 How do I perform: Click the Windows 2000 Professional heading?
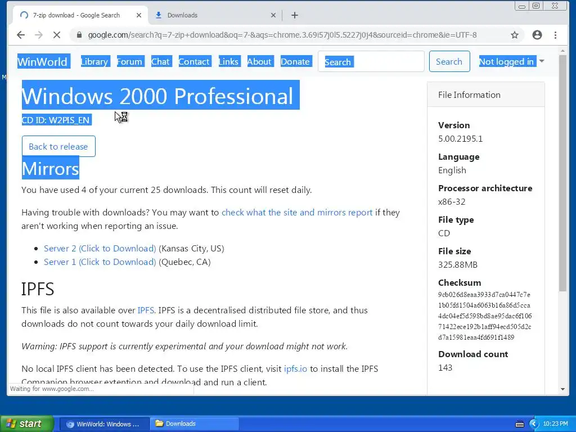(x=160, y=94)
